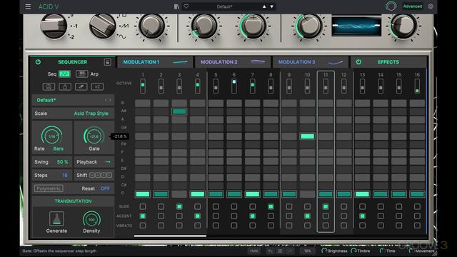Click the A# note on step 3
This screenshot has height=257, width=457.
[179, 111]
